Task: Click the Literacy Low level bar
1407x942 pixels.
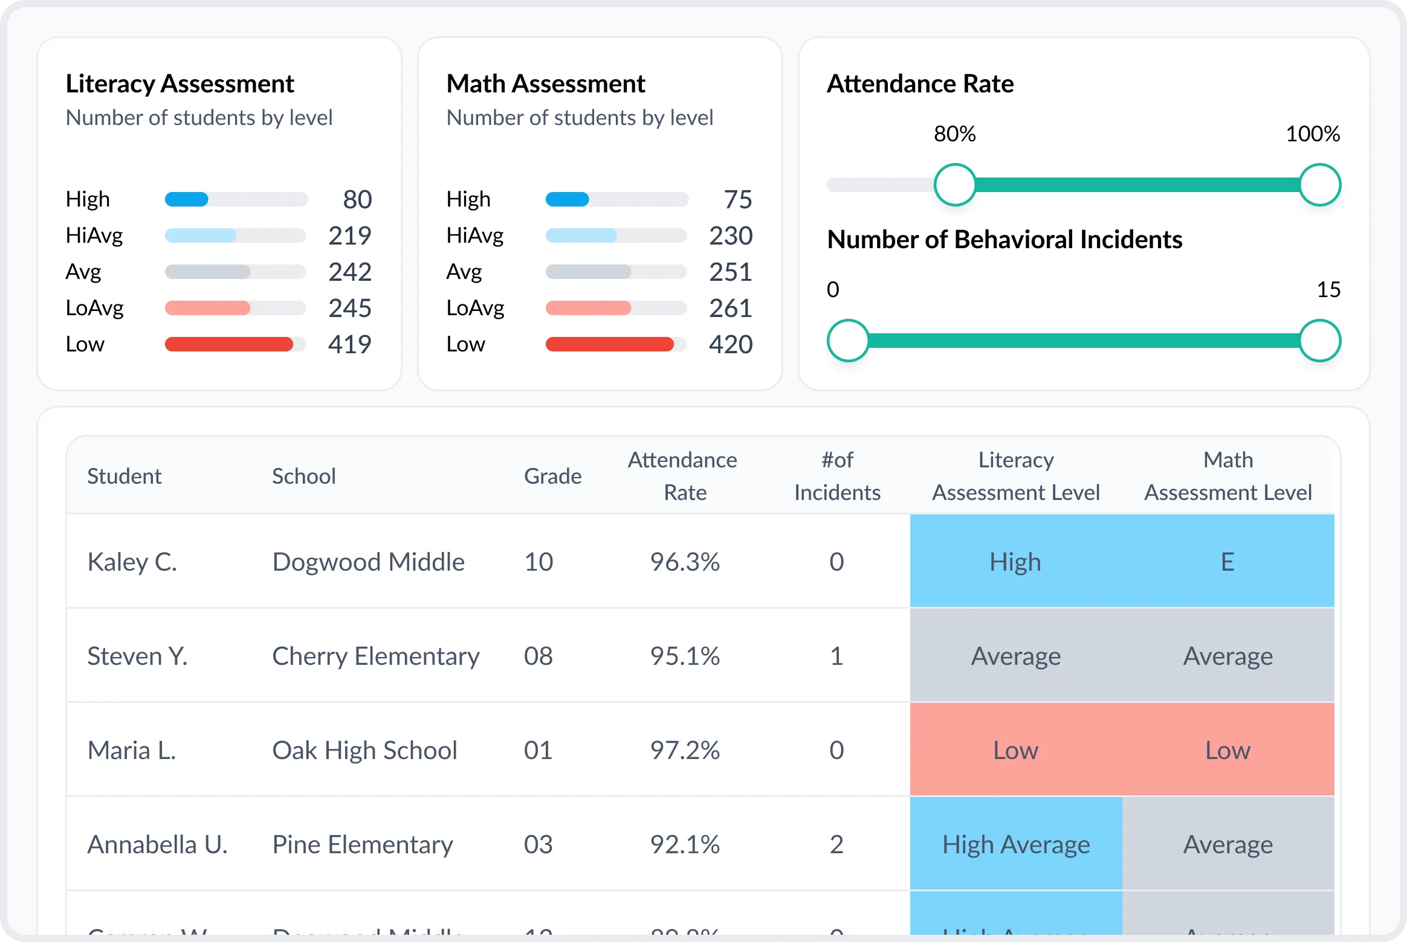Action: click(x=236, y=344)
